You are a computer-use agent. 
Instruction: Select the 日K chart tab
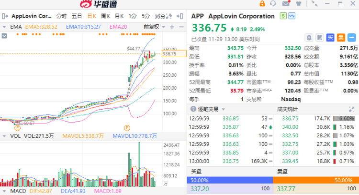[91, 16]
